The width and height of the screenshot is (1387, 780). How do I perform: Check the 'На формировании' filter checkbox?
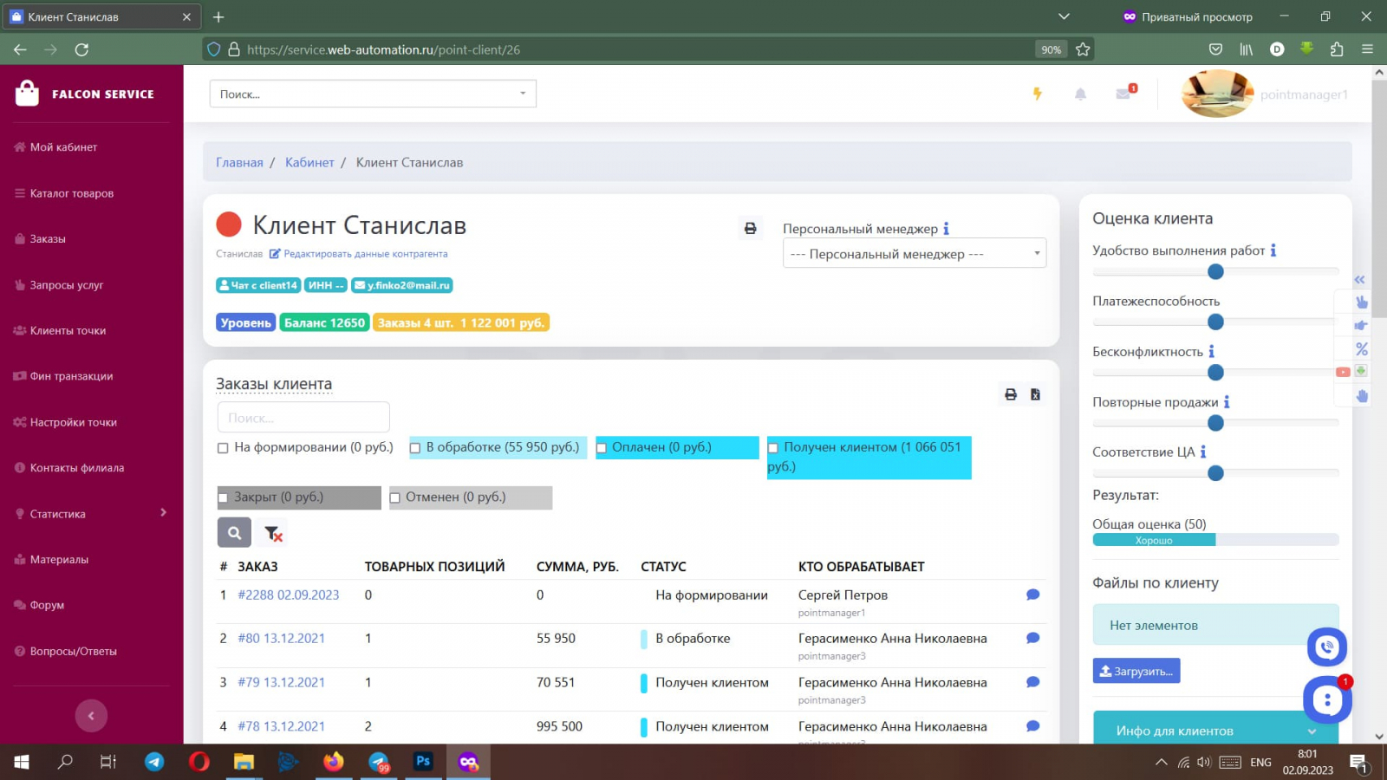point(223,448)
